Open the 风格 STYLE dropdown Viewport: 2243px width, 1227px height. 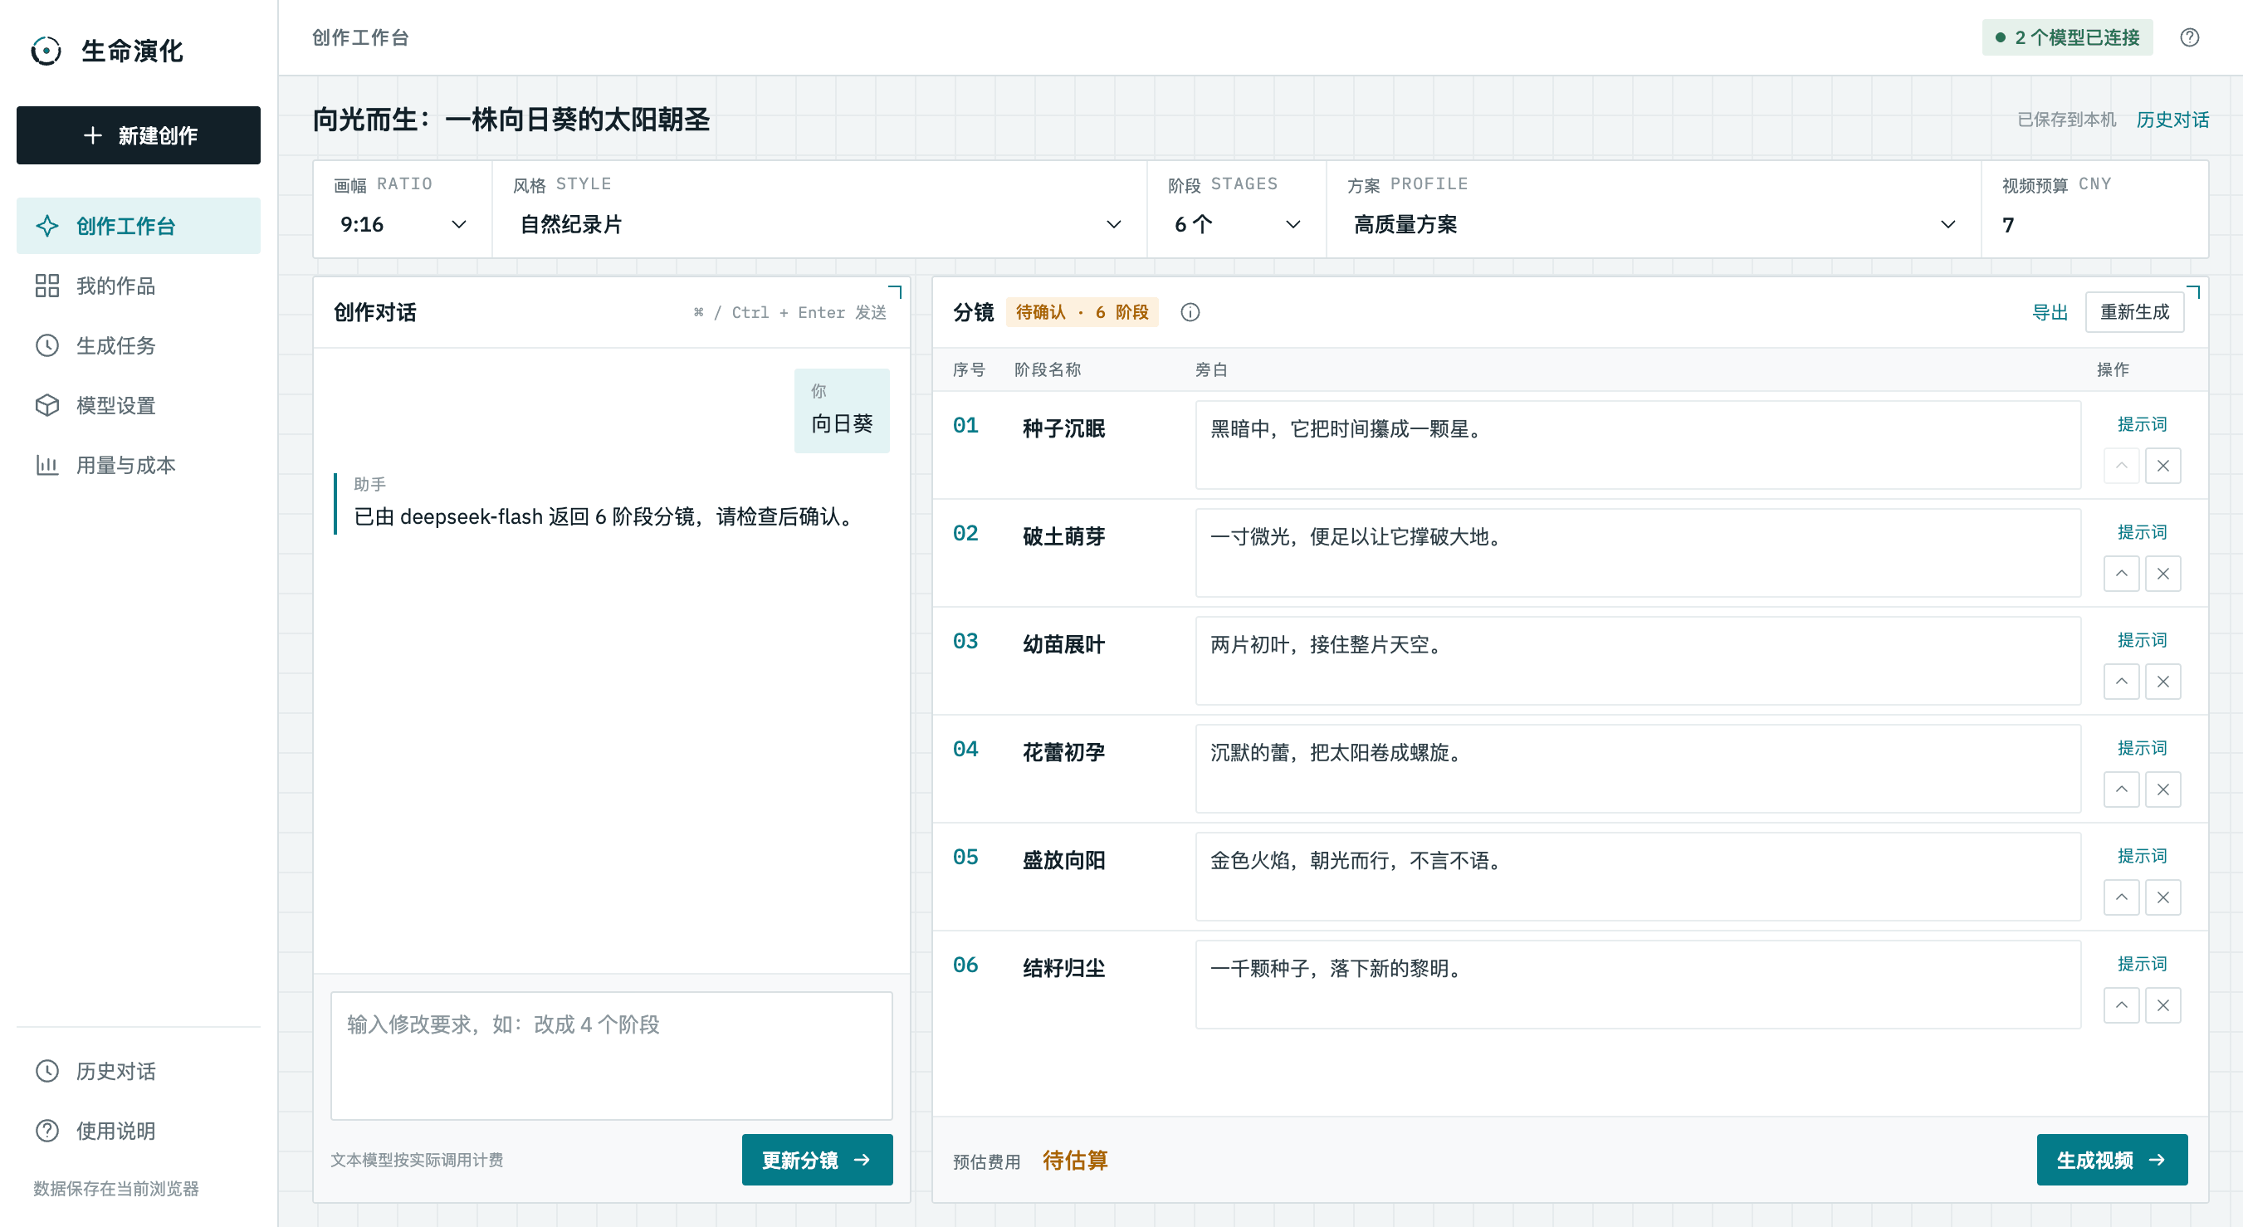point(819,225)
